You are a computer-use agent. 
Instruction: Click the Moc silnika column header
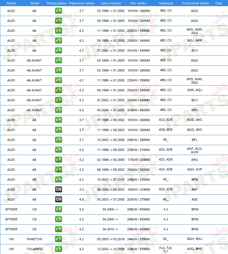(138, 3)
